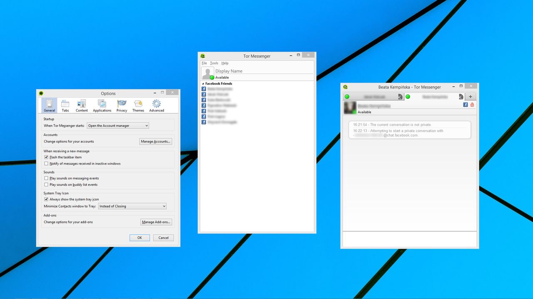Screen dimensions: 533x299
Task: Enable Play sounds on buddy list events
Action: 46,184
